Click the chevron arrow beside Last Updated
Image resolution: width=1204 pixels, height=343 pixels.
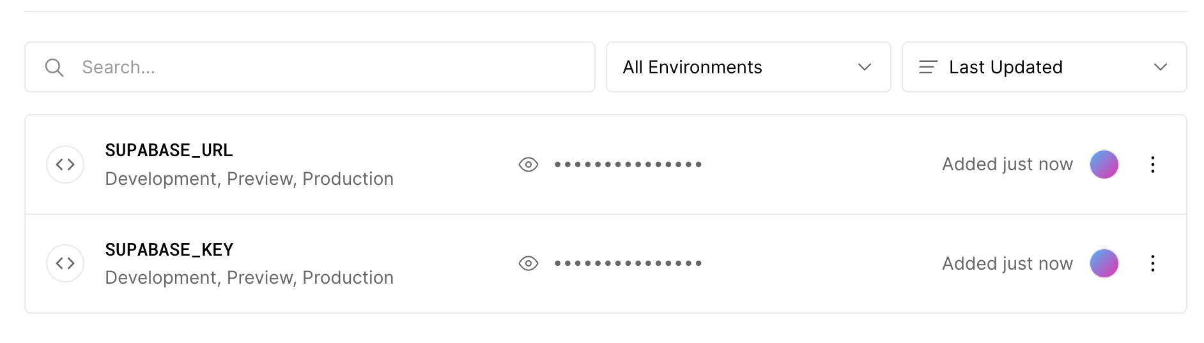point(1160,68)
